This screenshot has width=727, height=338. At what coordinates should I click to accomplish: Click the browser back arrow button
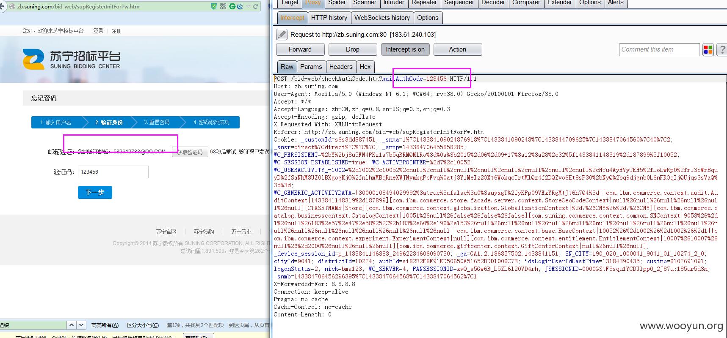pyautogui.click(x=2, y=6)
